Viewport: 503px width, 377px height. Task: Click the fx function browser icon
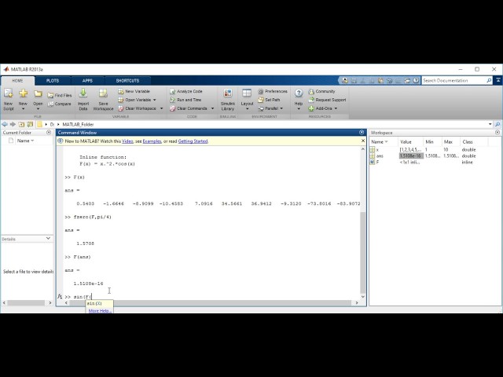pos(60,297)
